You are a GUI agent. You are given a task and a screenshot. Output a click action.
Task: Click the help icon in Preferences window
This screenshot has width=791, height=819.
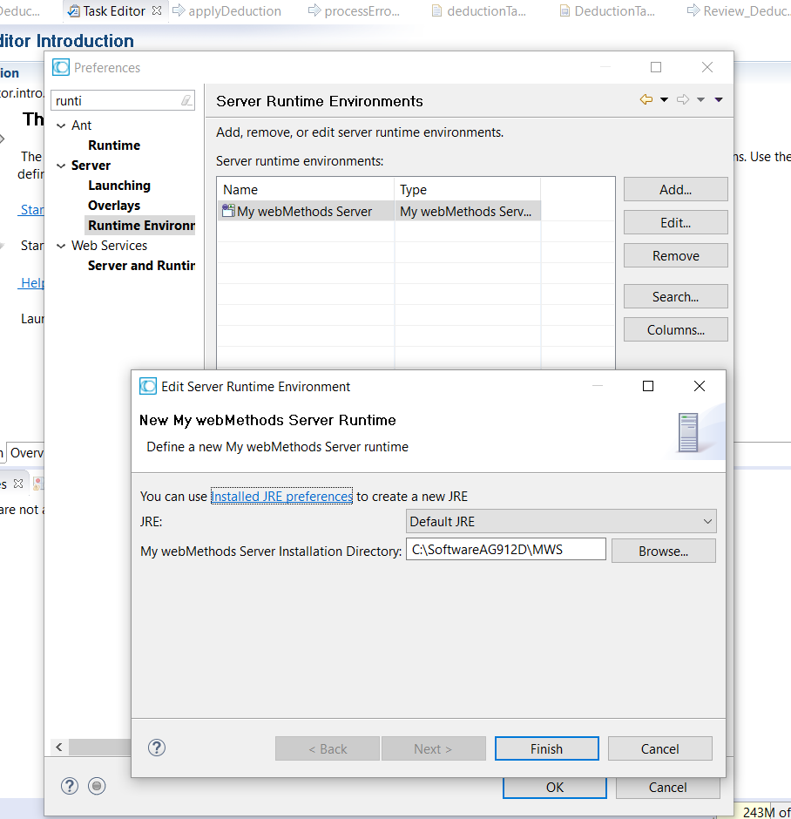point(70,786)
